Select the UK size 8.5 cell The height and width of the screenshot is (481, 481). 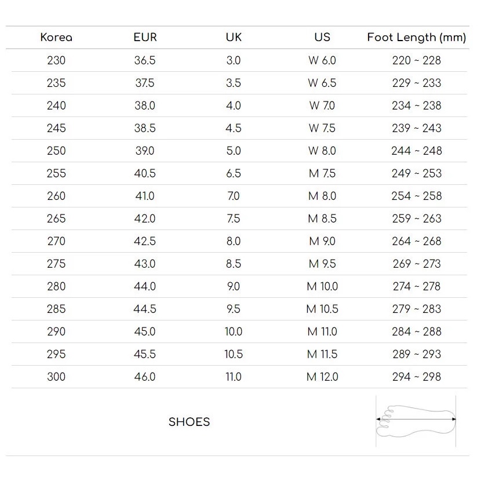pyautogui.click(x=234, y=264)
